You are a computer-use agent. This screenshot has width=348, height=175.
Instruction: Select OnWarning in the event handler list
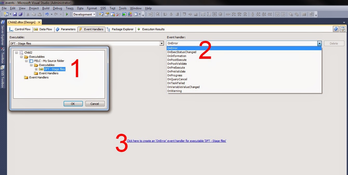click(x=244, y=91)
